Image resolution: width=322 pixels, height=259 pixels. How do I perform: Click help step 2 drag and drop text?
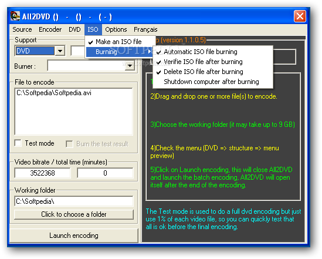coord(213,96)
